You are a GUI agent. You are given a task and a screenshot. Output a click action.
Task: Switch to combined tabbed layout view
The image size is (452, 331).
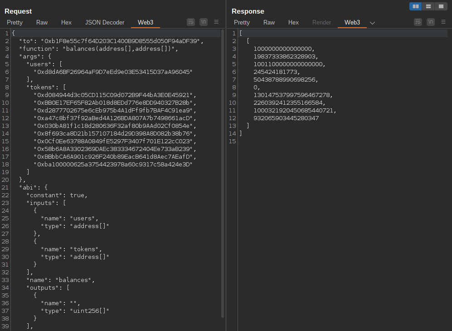tap(441, 6)
